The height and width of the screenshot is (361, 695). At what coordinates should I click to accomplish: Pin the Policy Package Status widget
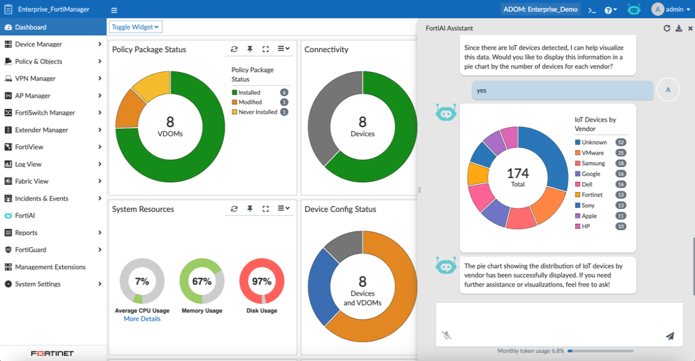coord(250,49)
